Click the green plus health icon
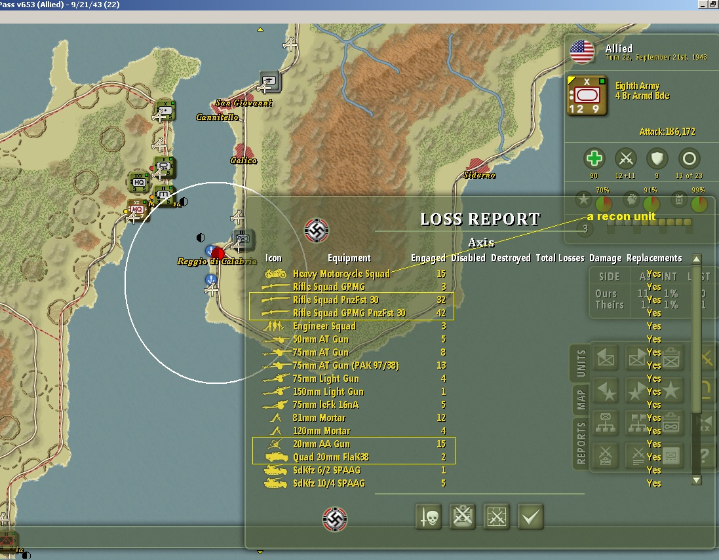The image size is (719, 560). 594,159
